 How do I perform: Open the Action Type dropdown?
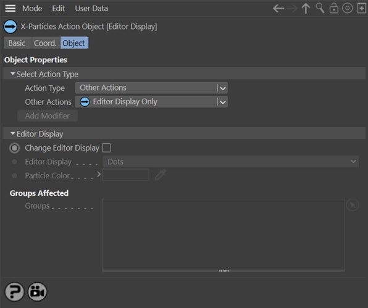151,88
